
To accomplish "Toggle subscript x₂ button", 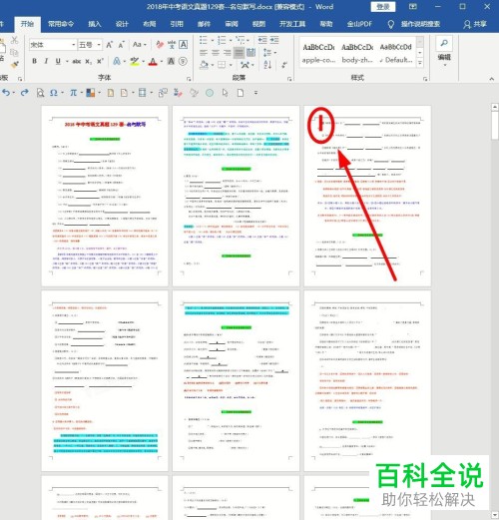I will pyautogui.click(x=88, y=62).
